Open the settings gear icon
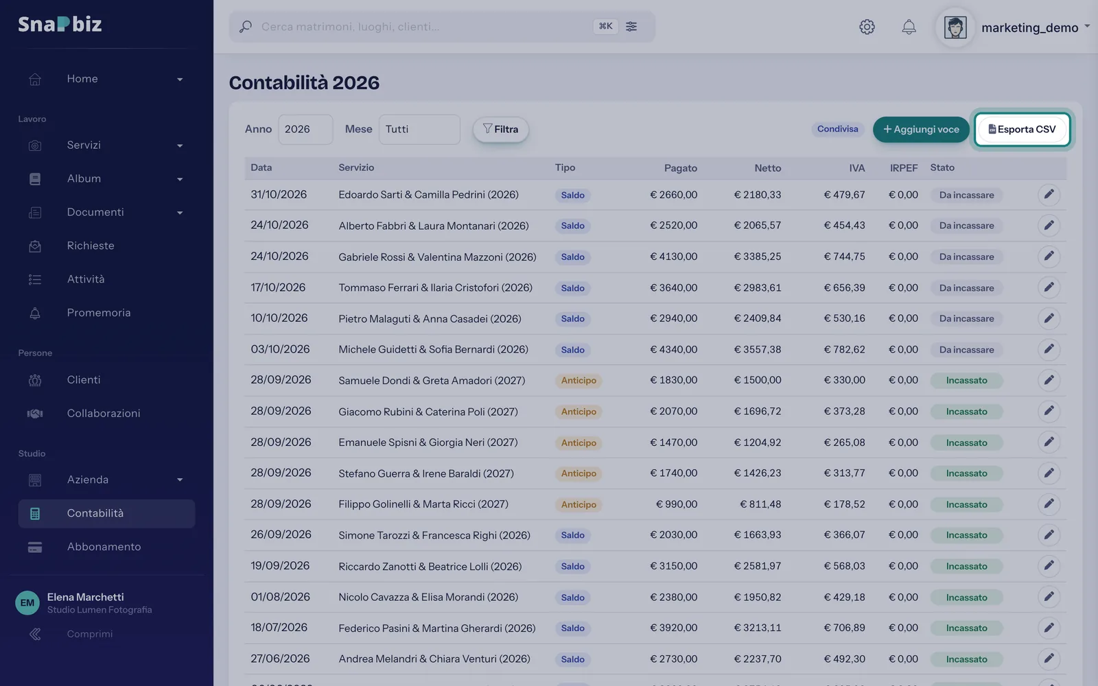Image resolution: width=1098 pixels, height=686 pixels. [867, 27]
